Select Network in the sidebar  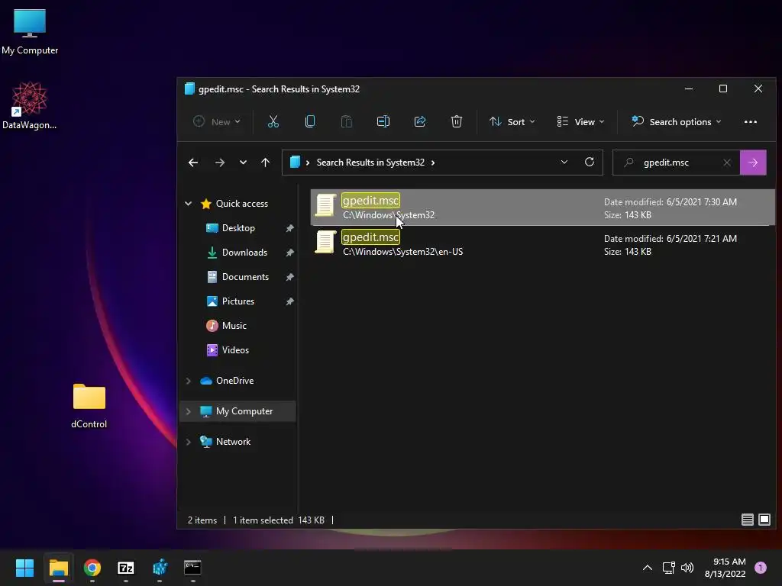tap(232, 442)
